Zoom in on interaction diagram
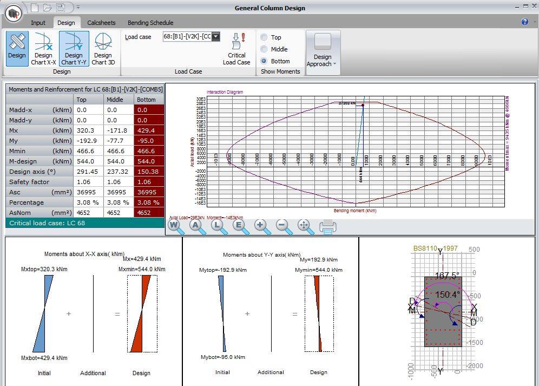 [x=262, y=227]
